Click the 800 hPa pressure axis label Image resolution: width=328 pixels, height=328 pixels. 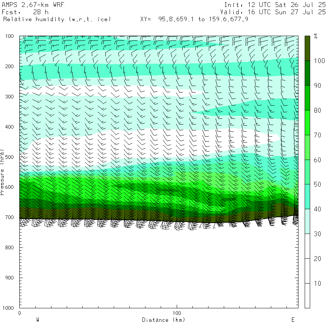click(9, 248)
